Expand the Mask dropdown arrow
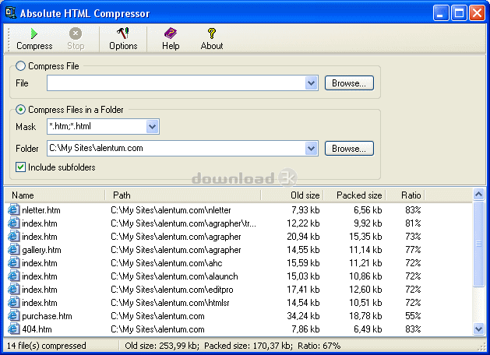 [152, 126]
